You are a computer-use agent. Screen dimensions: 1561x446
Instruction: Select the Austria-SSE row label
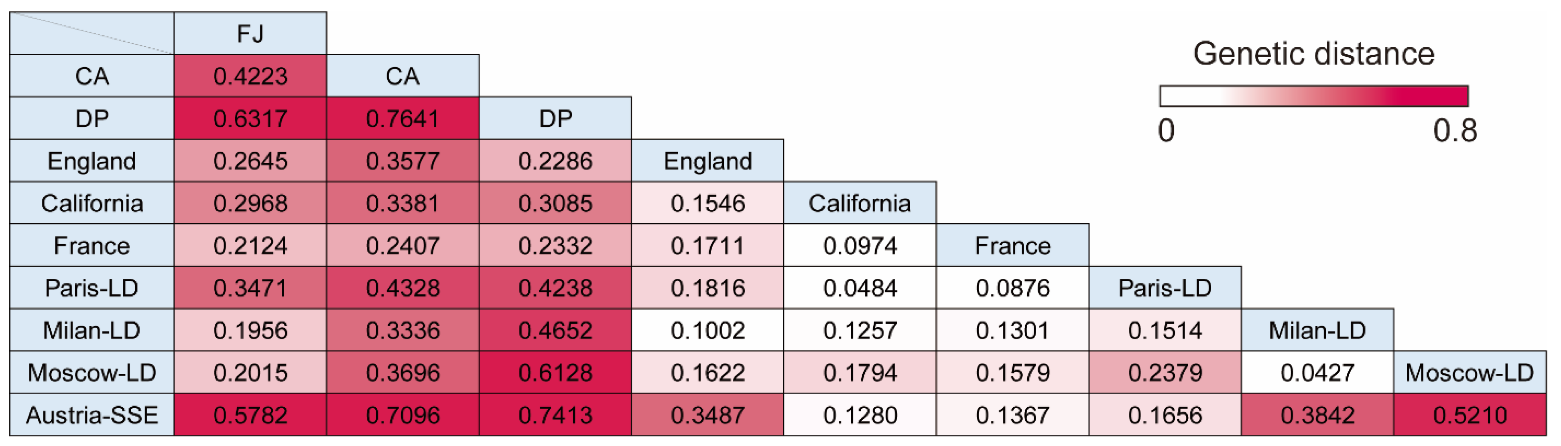pyautogui.click(x=92, y=415)
